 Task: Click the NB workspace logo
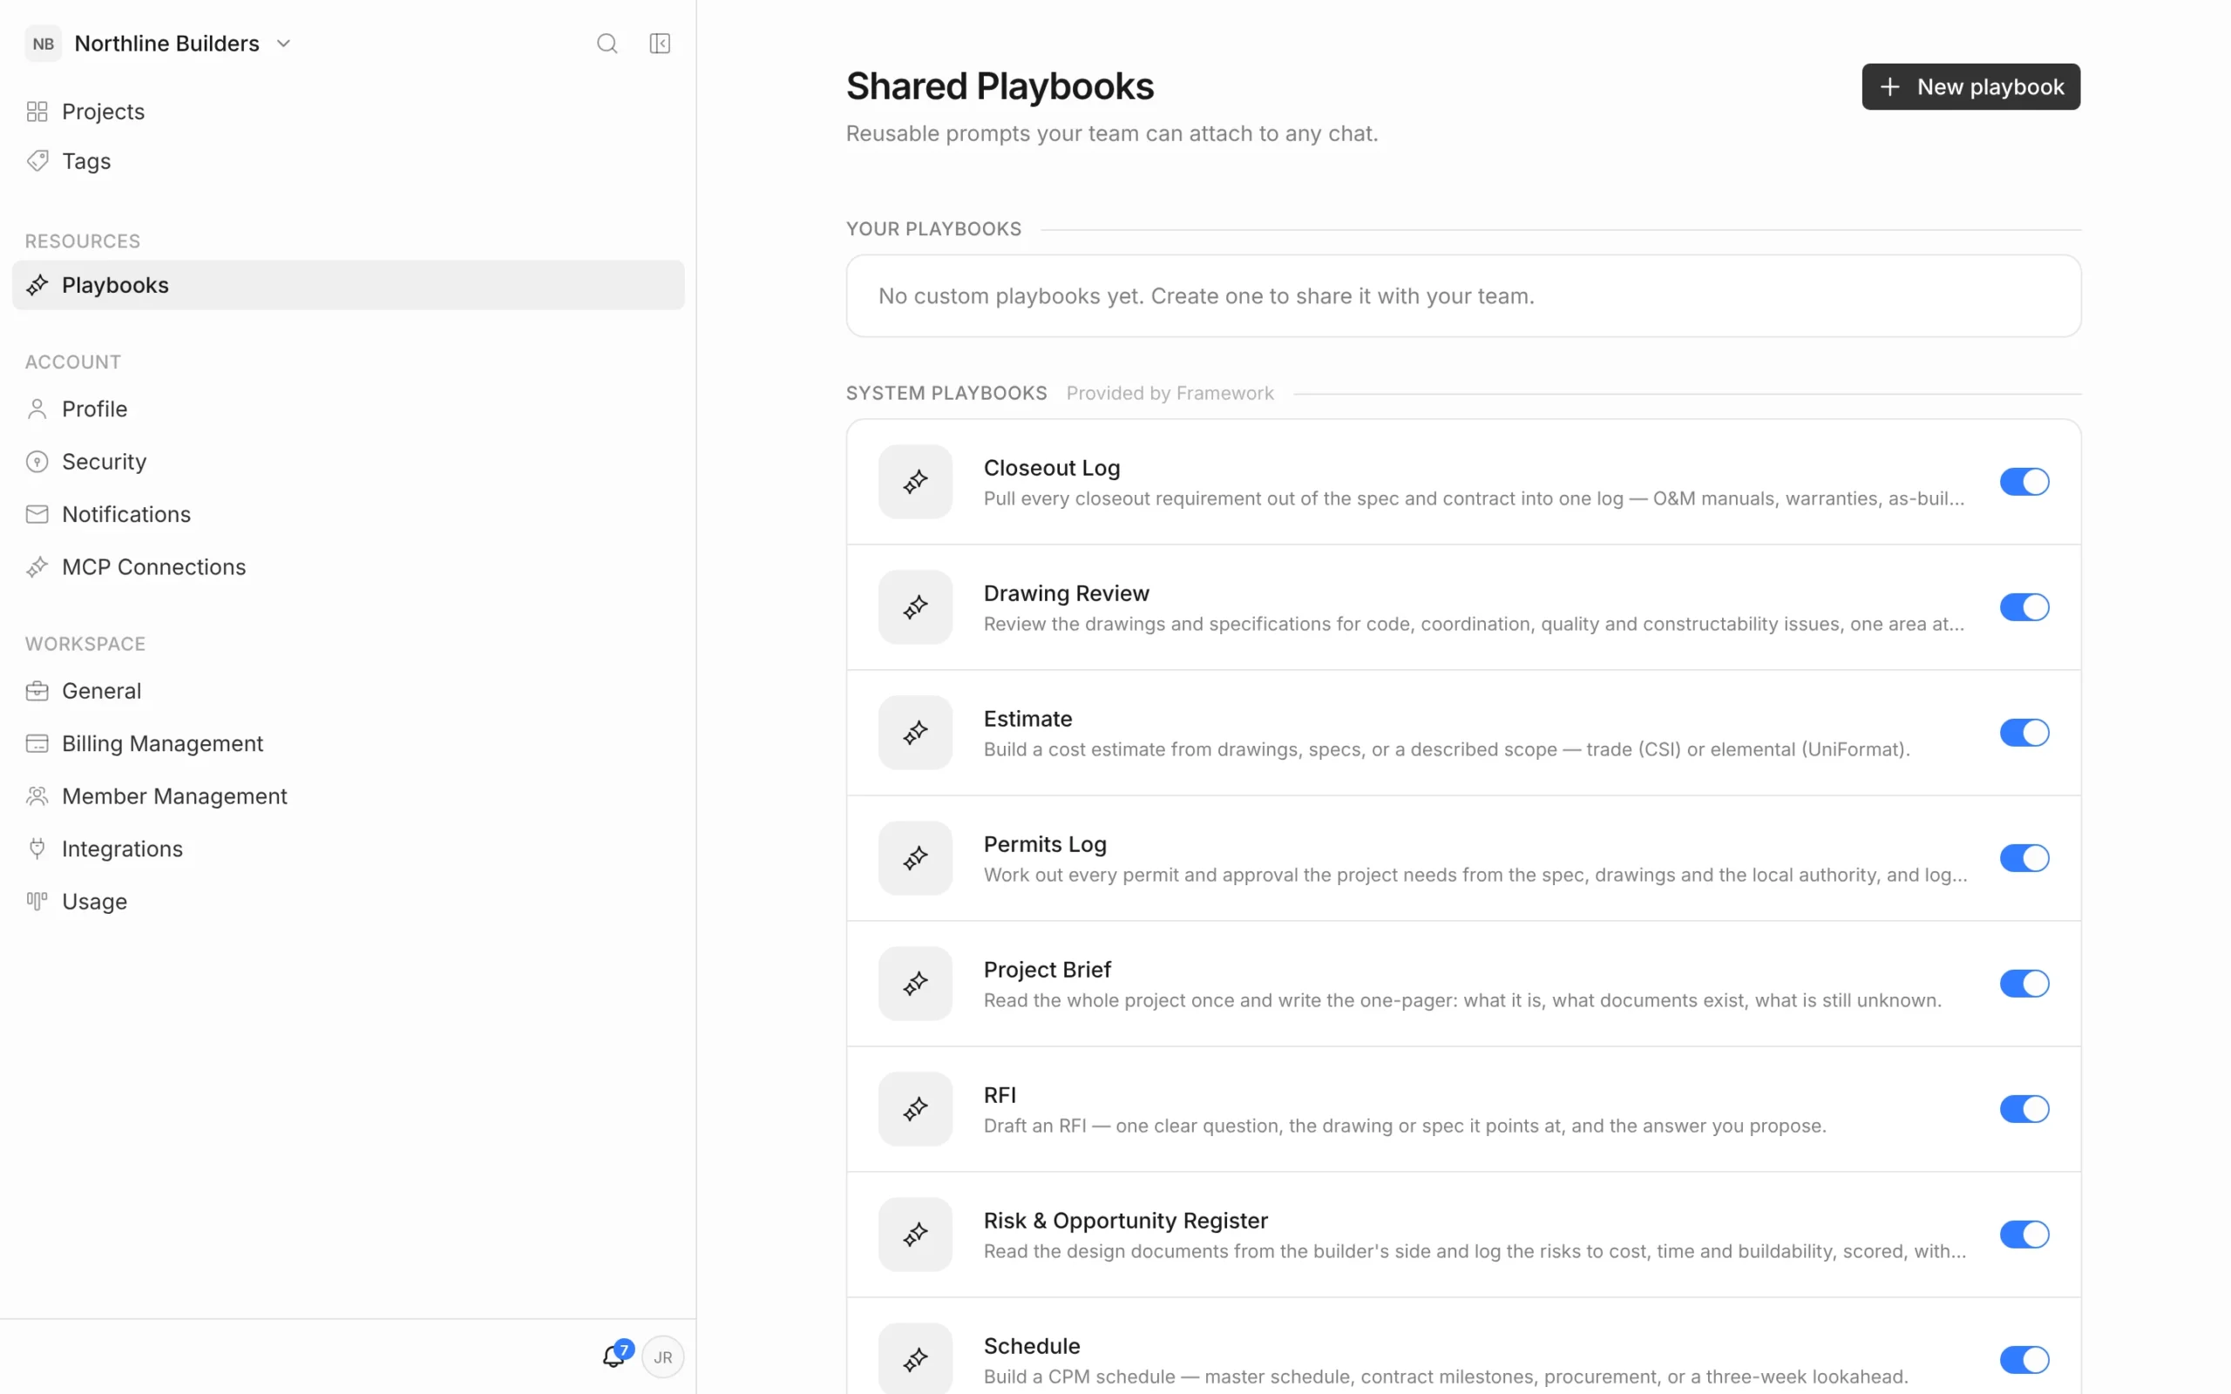(x=44, y=44)
